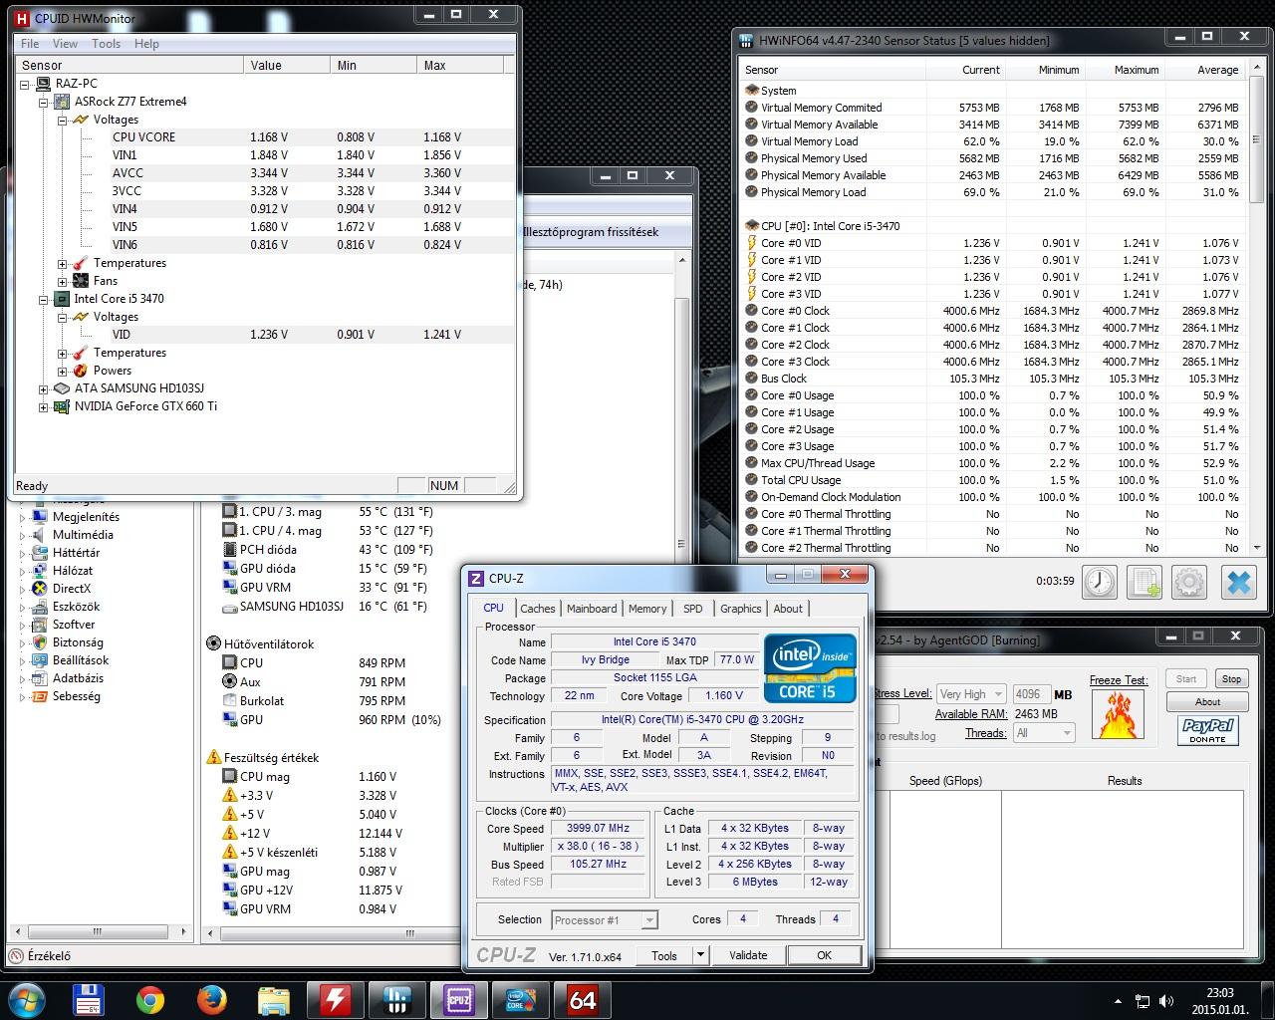Screen dimensions: 1275x1020
Task: Click HWiNFO64 clock timer icon
Action: pyautogui.click(x=1100, y=581)
